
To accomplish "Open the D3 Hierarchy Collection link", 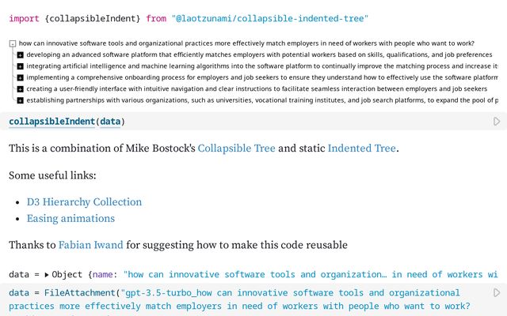I will 84,202.
